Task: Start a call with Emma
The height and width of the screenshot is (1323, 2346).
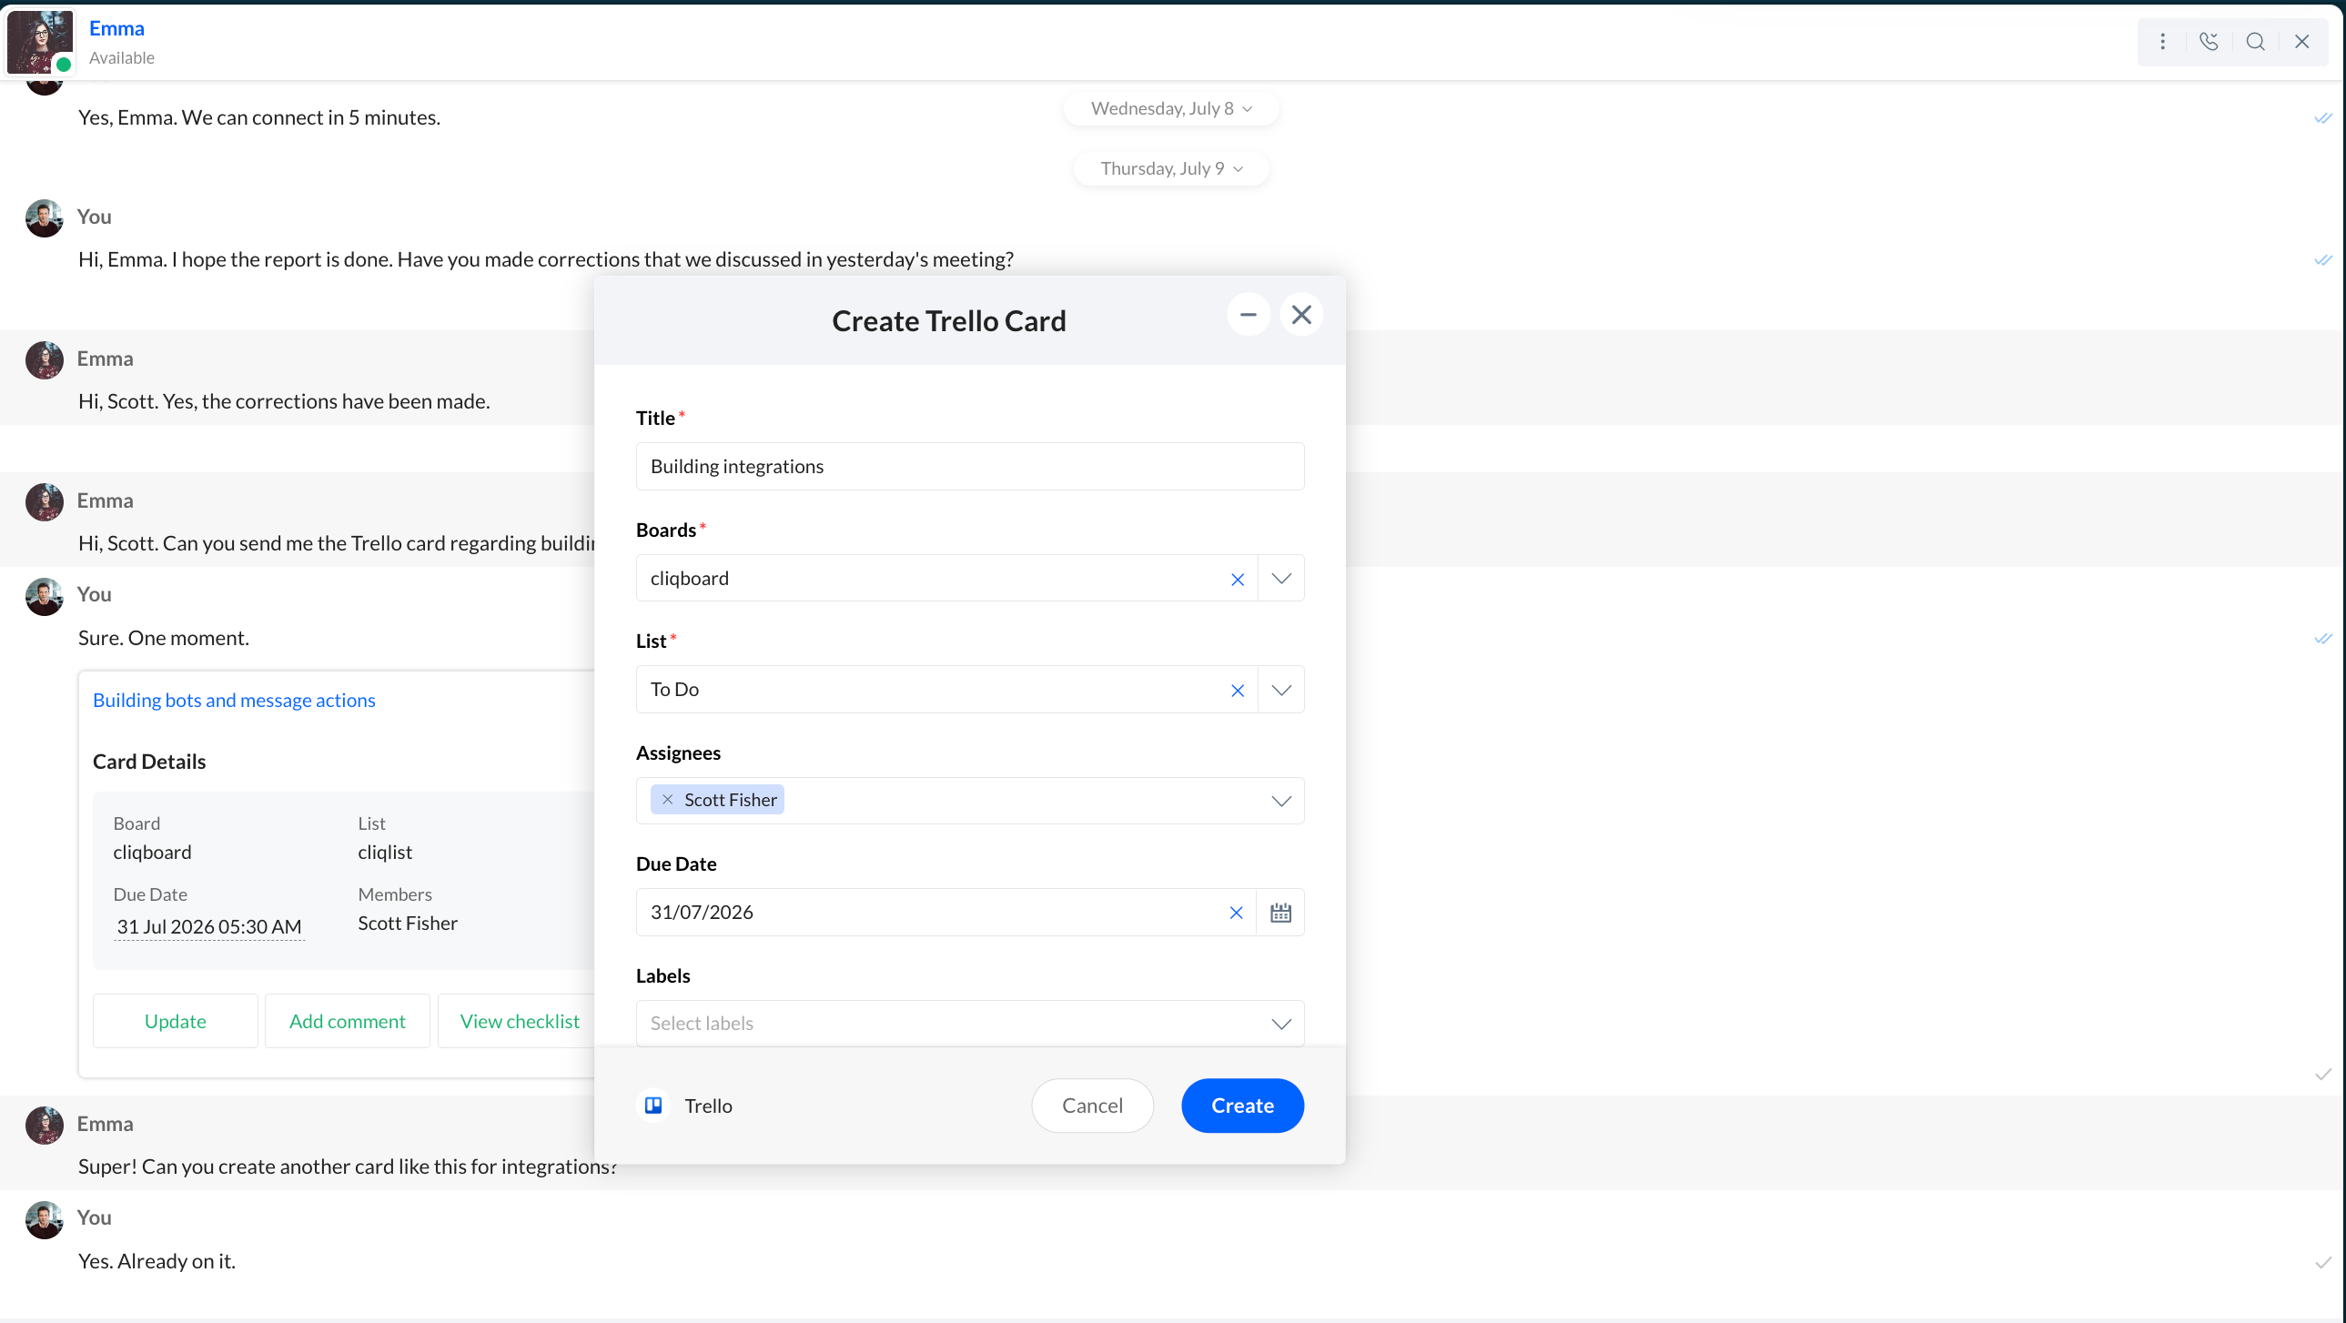Action: [2209, 41]
